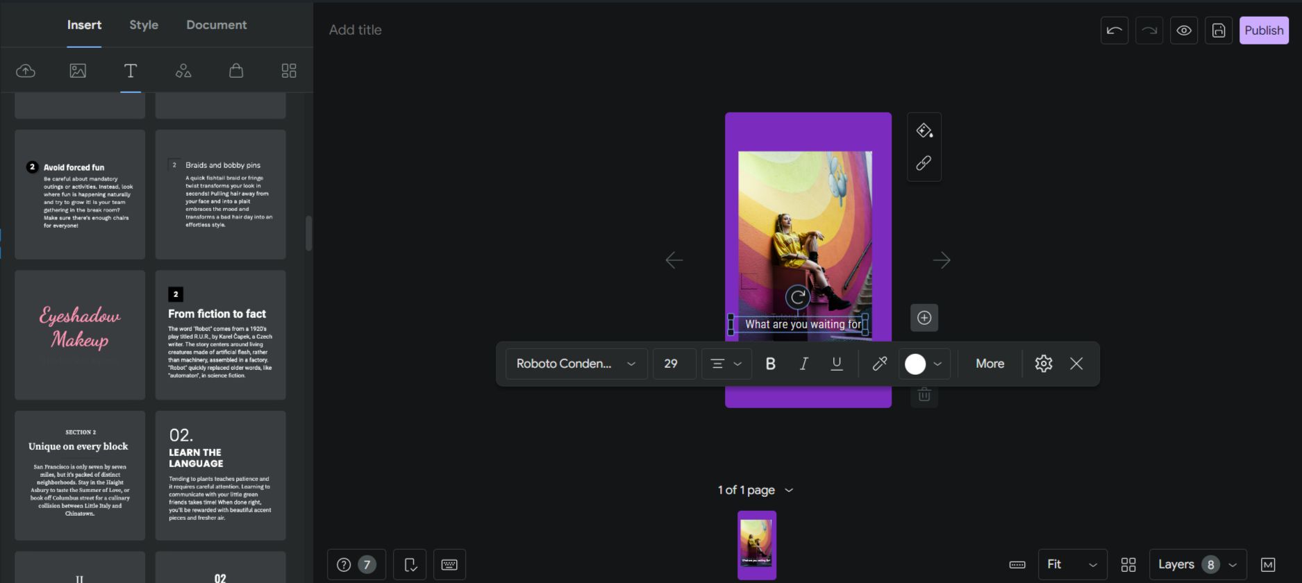Insert the Avoid forced fun text template
This screenshot has width=1302, height=583.
[80, 194]
